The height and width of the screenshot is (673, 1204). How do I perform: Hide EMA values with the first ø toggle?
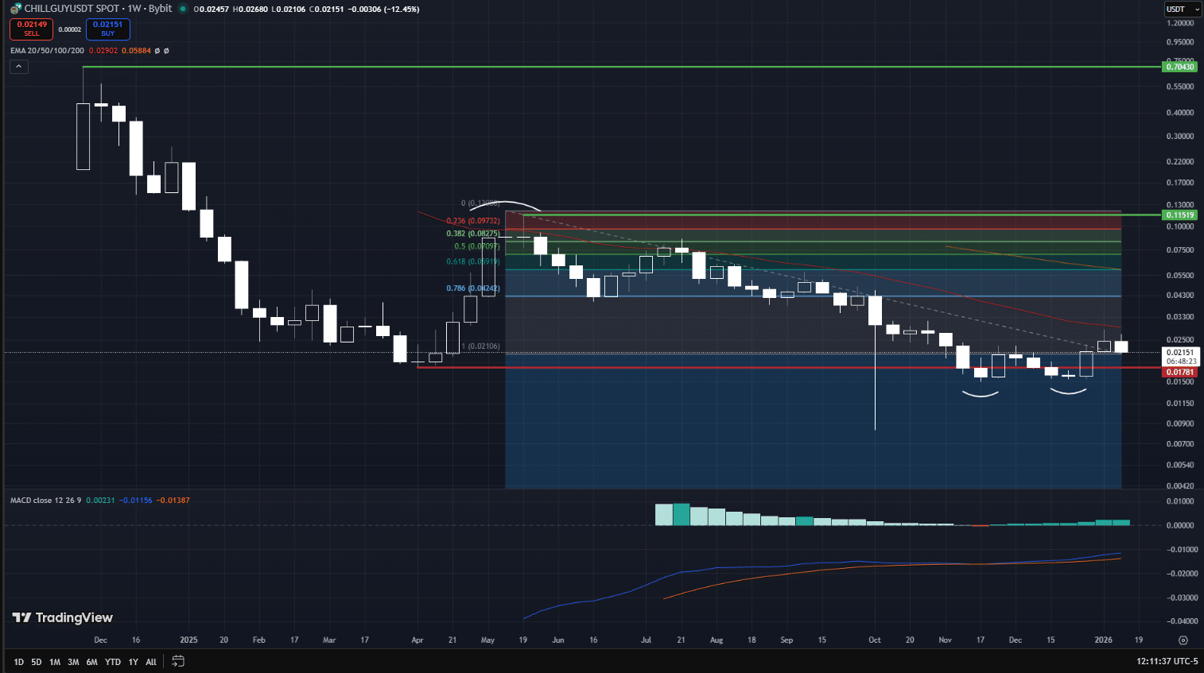(x=157, y=50)
